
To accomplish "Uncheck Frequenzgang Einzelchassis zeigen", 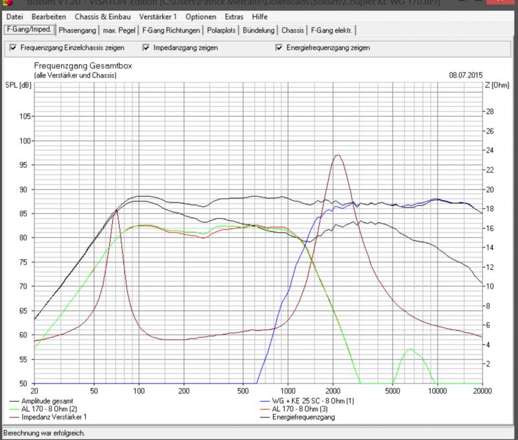I will click(13, 48).
